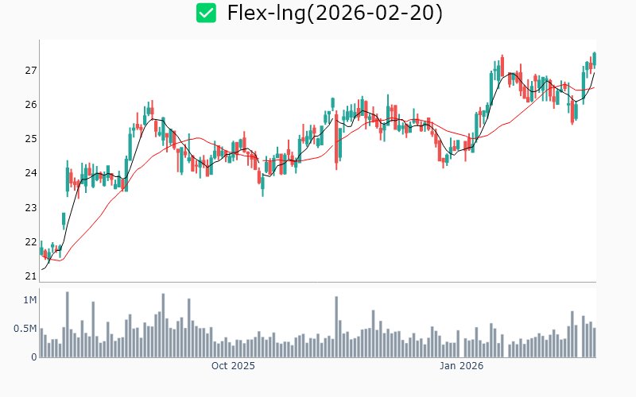The width and height of the screenshot is (636, 397).
Task: Click the right end of black moving average line
Action: click(x=594, y=73)
